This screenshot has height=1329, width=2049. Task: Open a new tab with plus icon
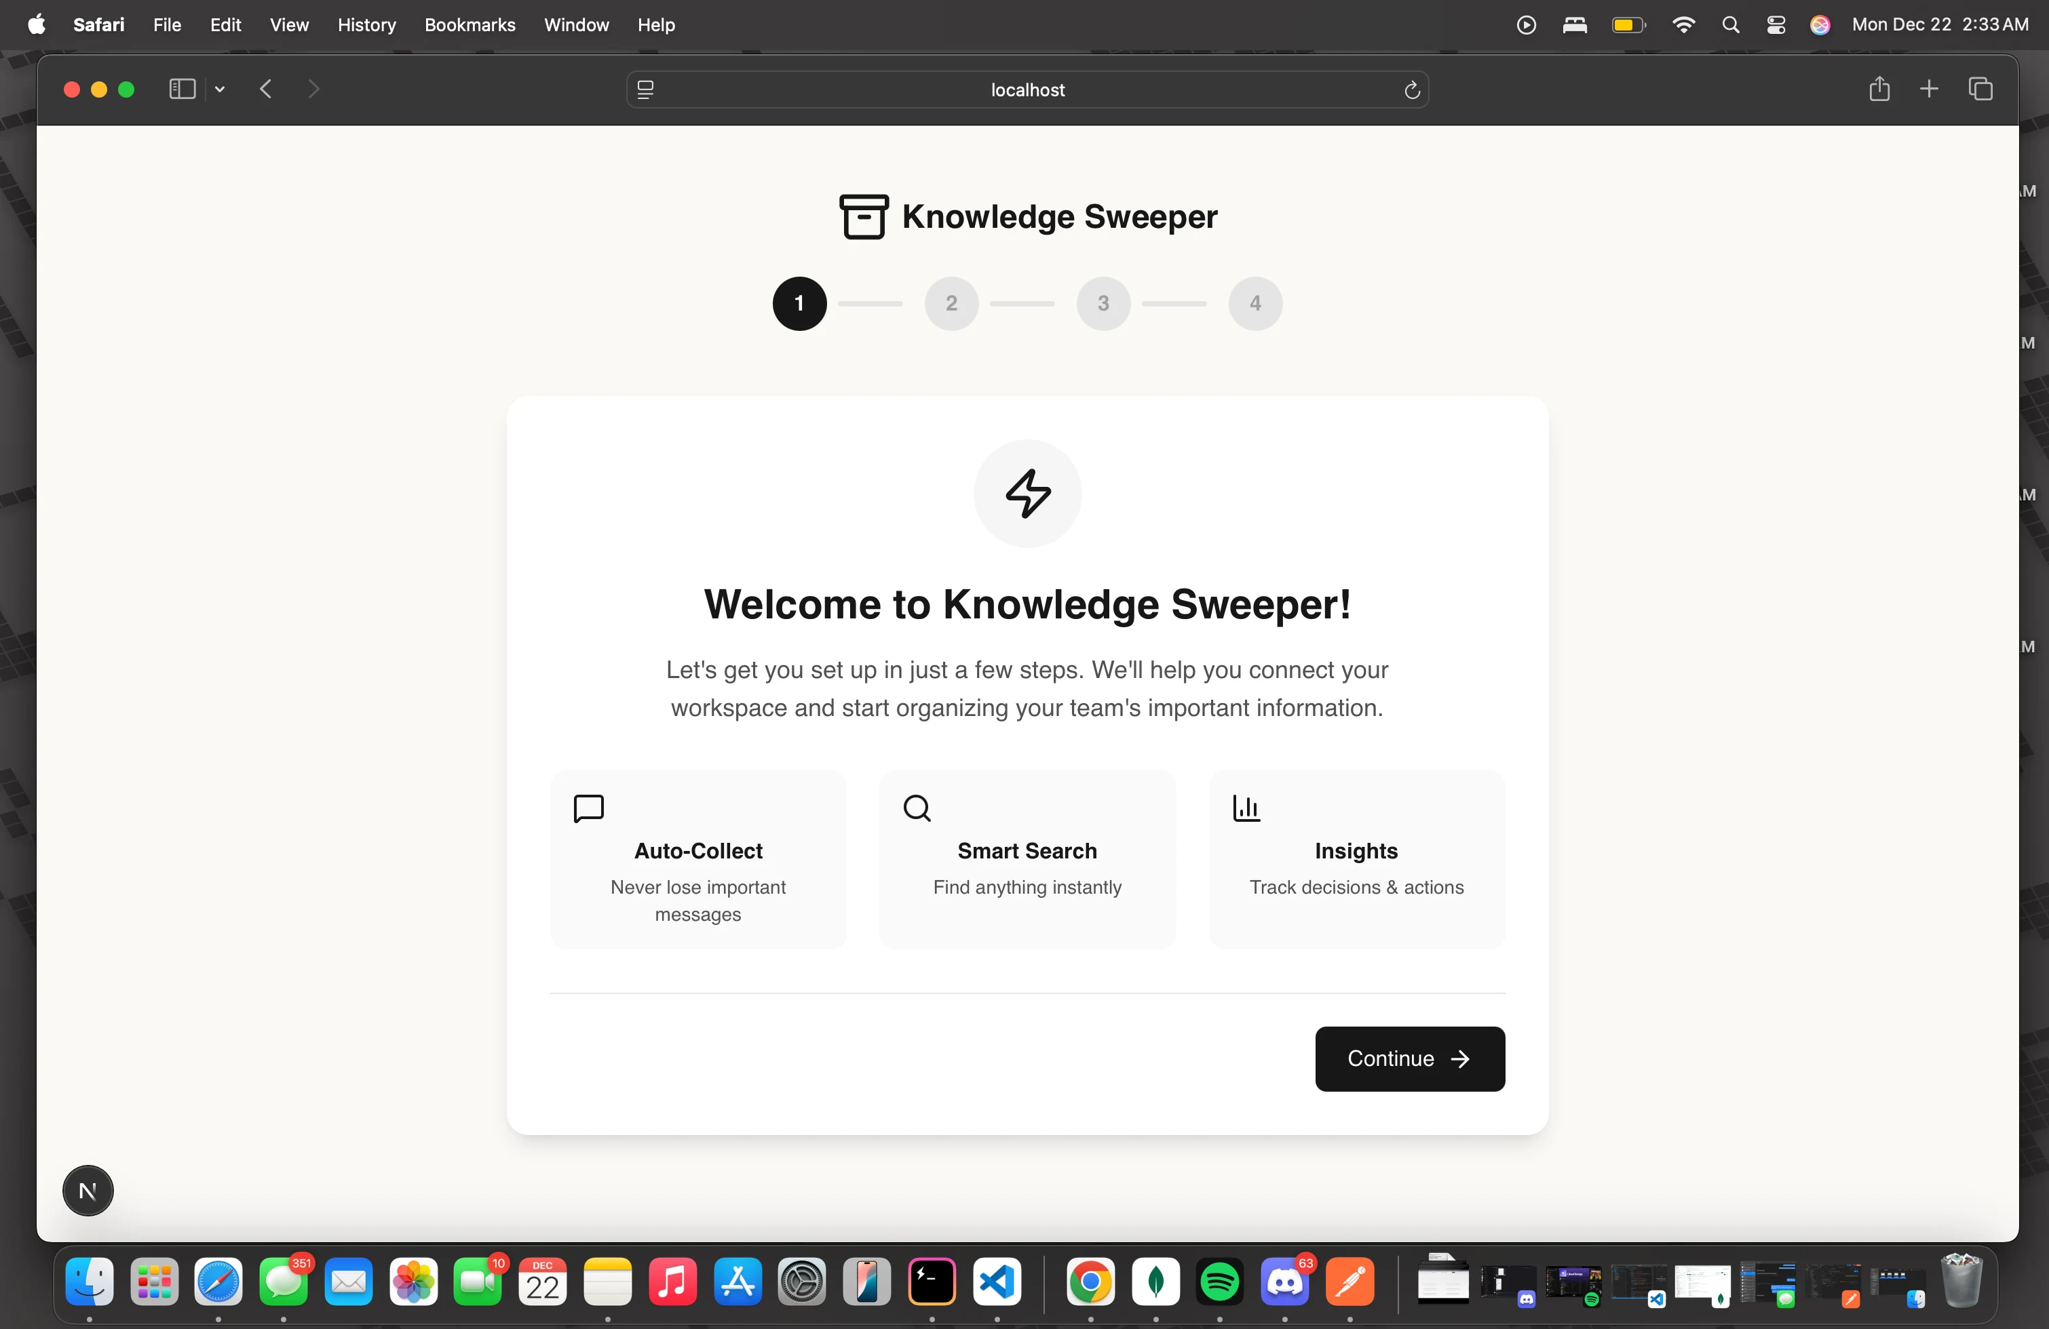point(1928,90)
